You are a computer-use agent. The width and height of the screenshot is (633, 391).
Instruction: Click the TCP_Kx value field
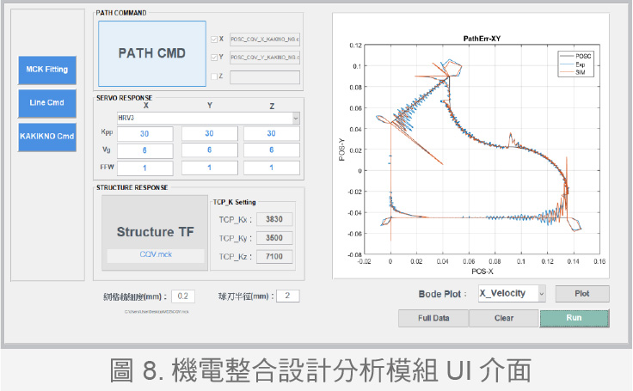point(274,218)
